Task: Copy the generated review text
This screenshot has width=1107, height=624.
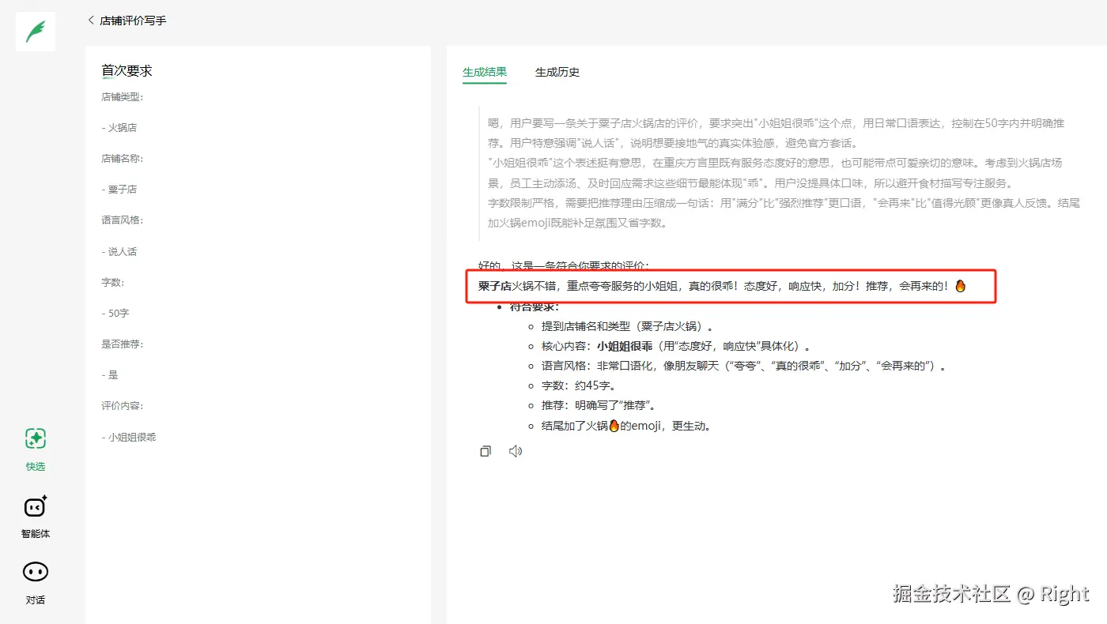Action: pos(485,450)
